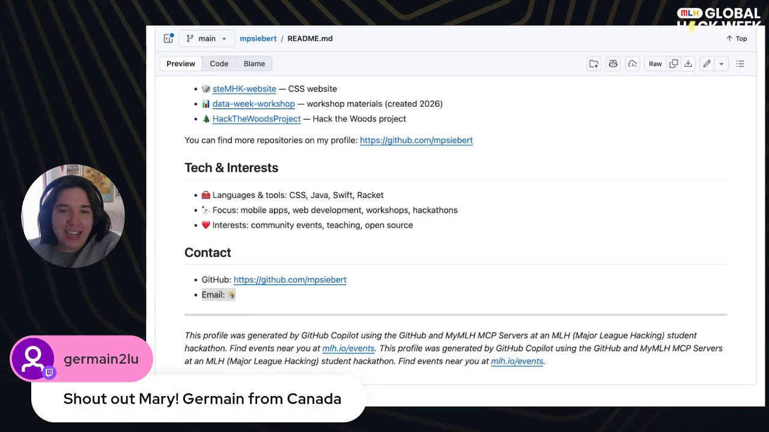
Task: Click the red heart emoji beside Interests
Action: pyautogui.click(x=206, y=225)
